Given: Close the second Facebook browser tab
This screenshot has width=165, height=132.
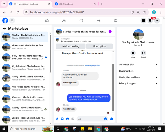Looking at the screenshot, I should pos(95,4).
